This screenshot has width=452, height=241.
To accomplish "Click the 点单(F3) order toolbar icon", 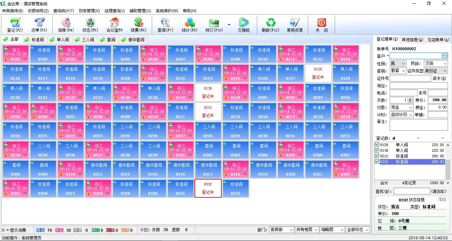I will pyautogui.click(x=39, y=25).
